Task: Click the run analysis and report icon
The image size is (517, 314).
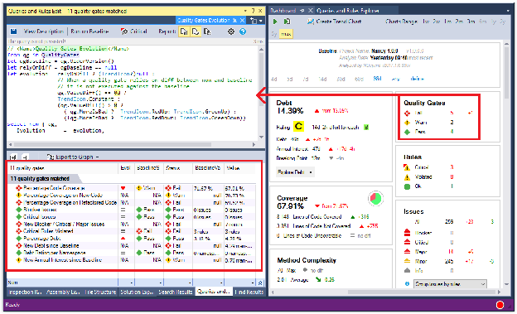Action: coord(287,22)
